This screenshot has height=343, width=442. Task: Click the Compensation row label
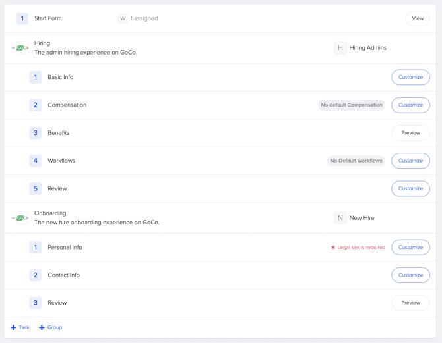(67, 105)
